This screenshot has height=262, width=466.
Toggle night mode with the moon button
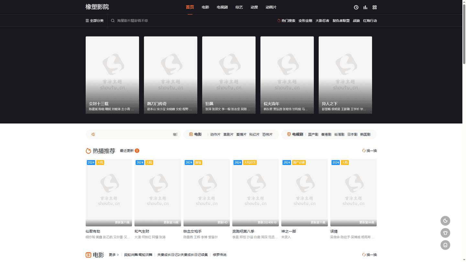[x=445, y=221]
